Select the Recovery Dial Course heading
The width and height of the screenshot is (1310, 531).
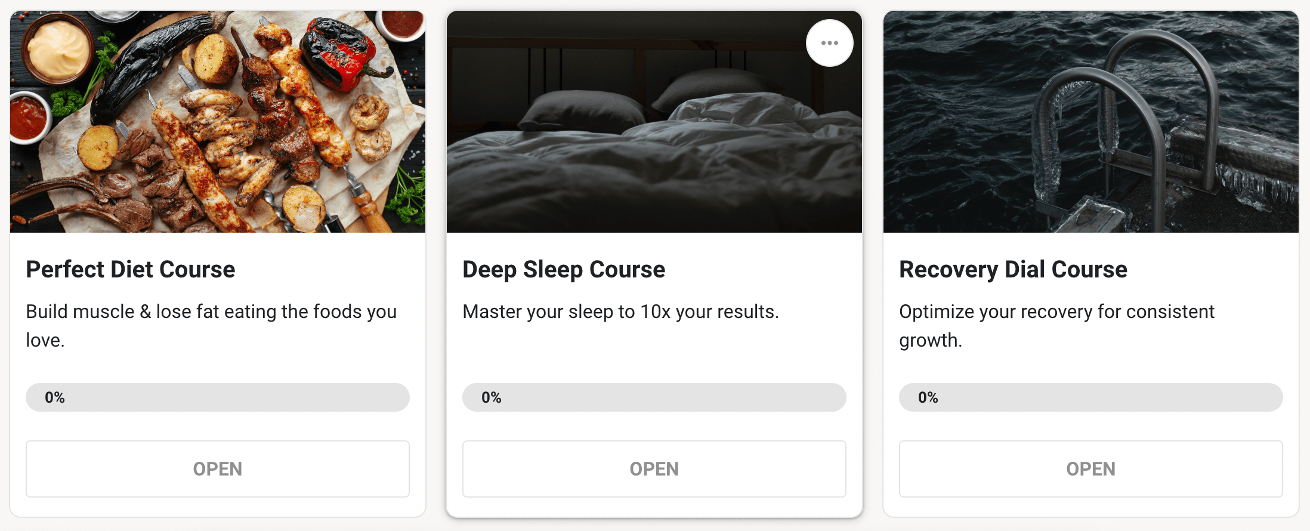pos(1013,270)
